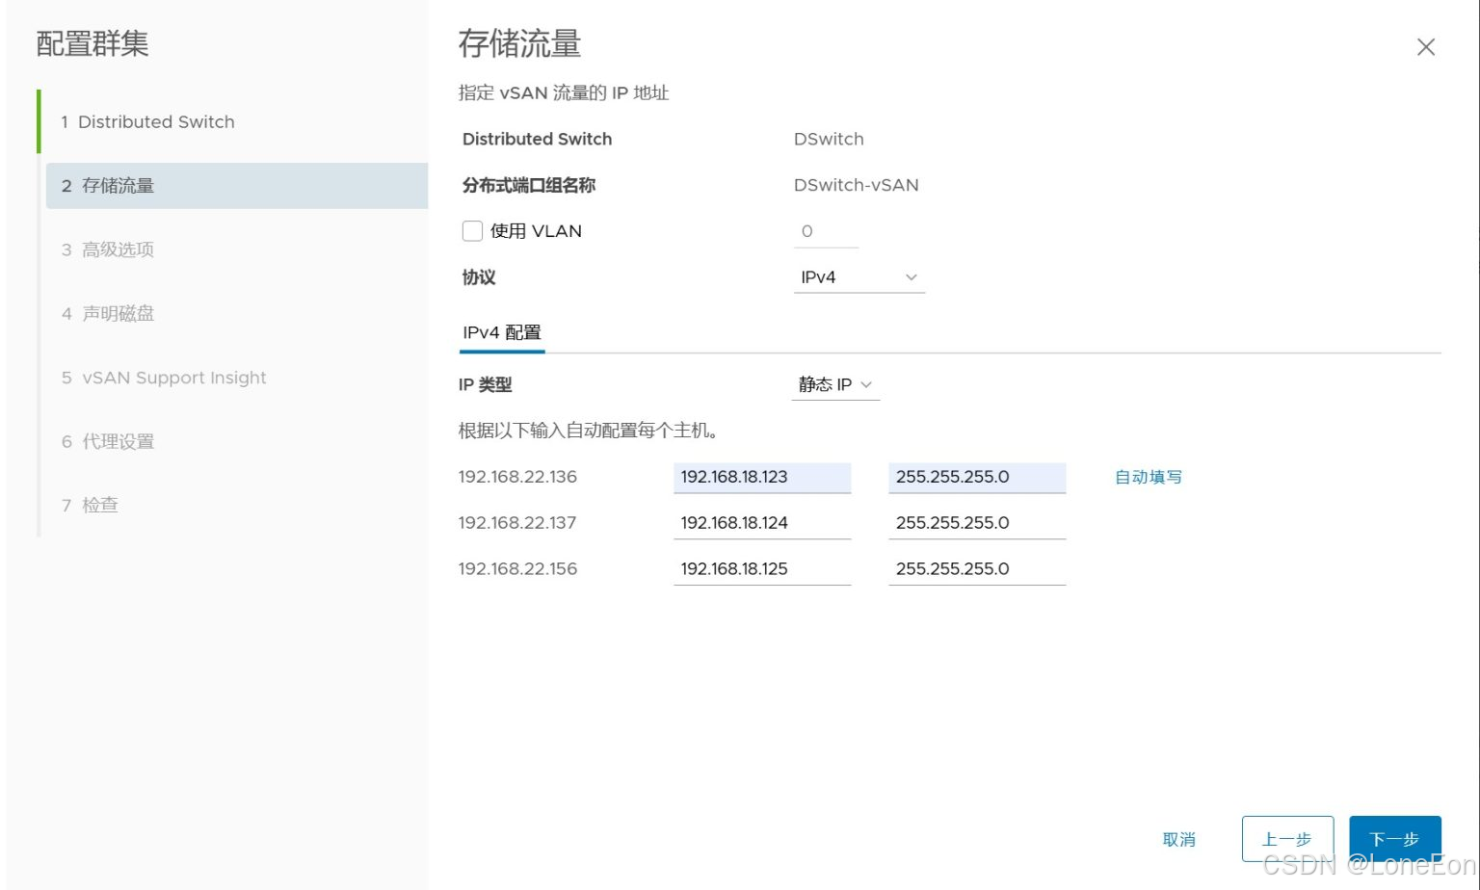Click subnet mask field for host 192.168.22.156
This screenshot has height=890, width=1480.
click(x=977, y=570)
